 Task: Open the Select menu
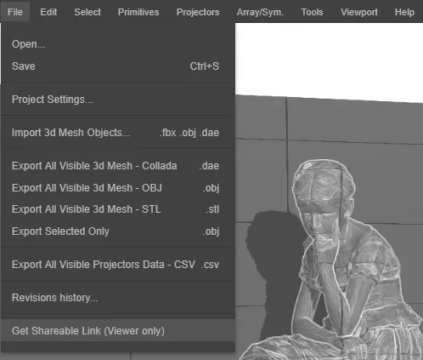pyautogui.click(x=87, y=12)
